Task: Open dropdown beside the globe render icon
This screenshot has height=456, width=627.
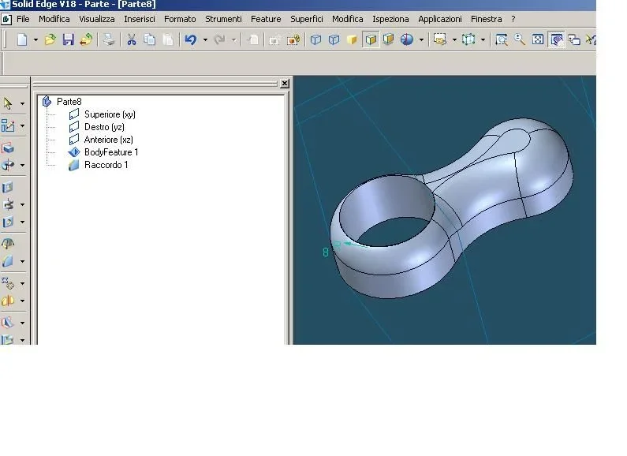Action: (421, 40)
